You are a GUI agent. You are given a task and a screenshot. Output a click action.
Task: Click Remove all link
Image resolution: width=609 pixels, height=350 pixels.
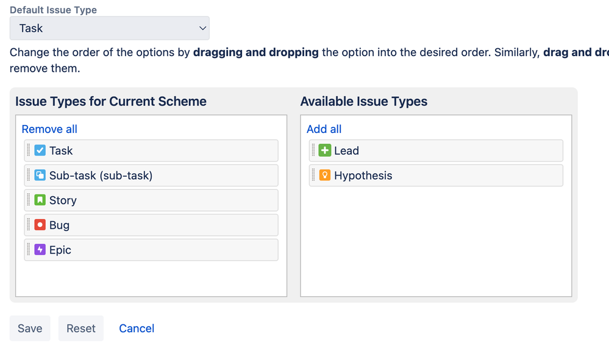pyautogui.click(x=49, y=129)
